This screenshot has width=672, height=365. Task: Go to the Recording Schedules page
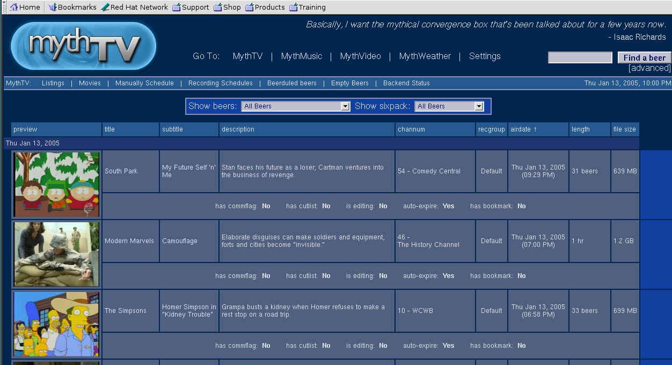click(x=220, y=83)
